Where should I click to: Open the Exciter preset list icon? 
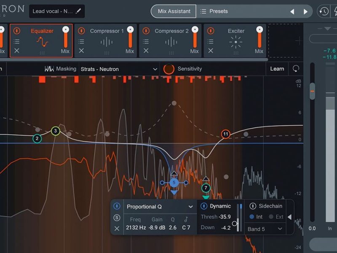point(211,41)
